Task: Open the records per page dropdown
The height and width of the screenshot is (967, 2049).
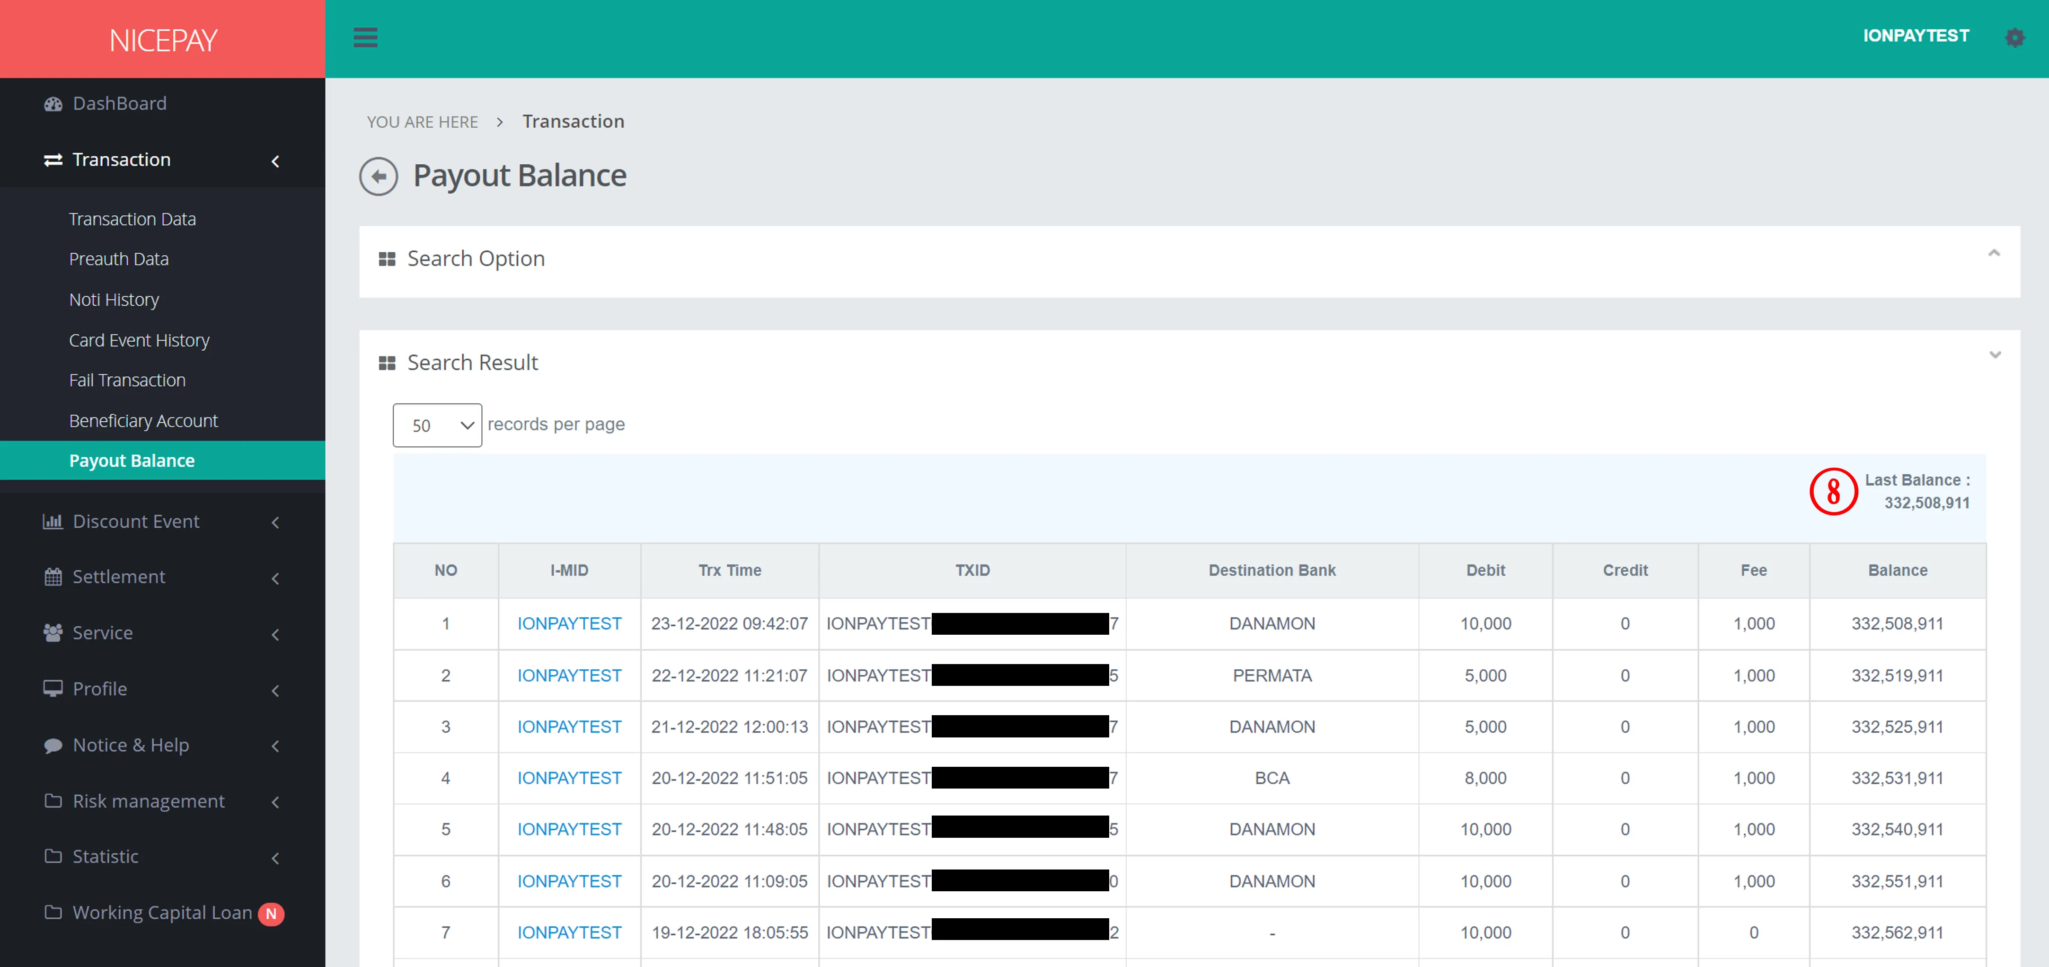Action: click(437, 425)
